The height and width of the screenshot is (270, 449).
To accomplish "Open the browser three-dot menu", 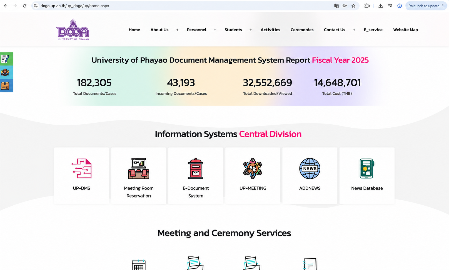I will pyautogui.click(x=443, y=6).
